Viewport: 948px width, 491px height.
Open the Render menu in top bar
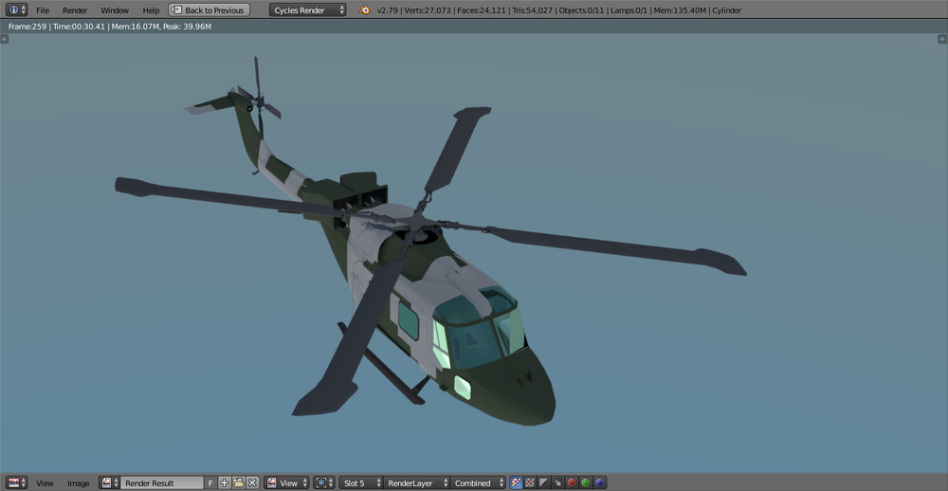pos(75,10)
